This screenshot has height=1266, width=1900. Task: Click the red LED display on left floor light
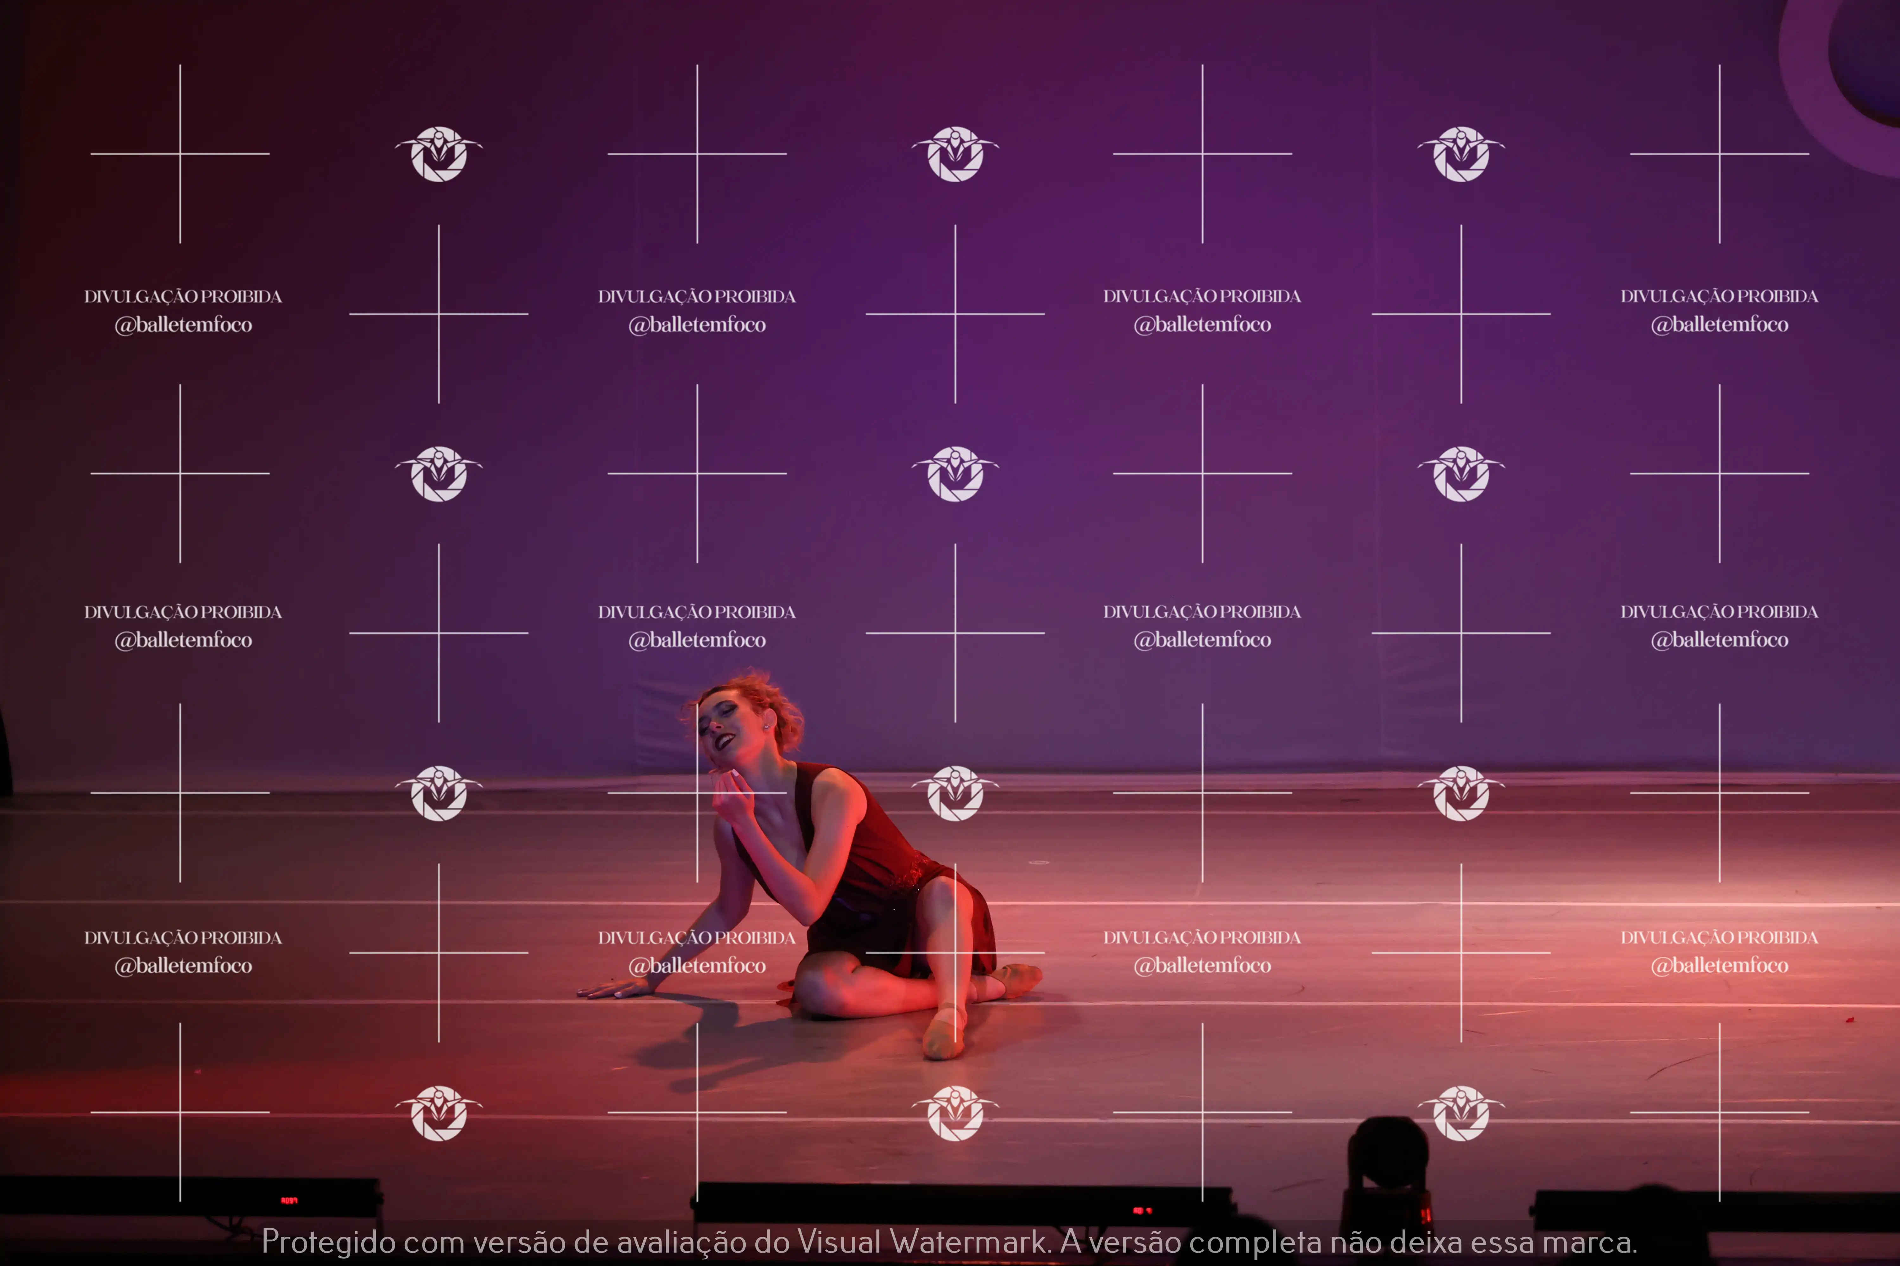289,1200
